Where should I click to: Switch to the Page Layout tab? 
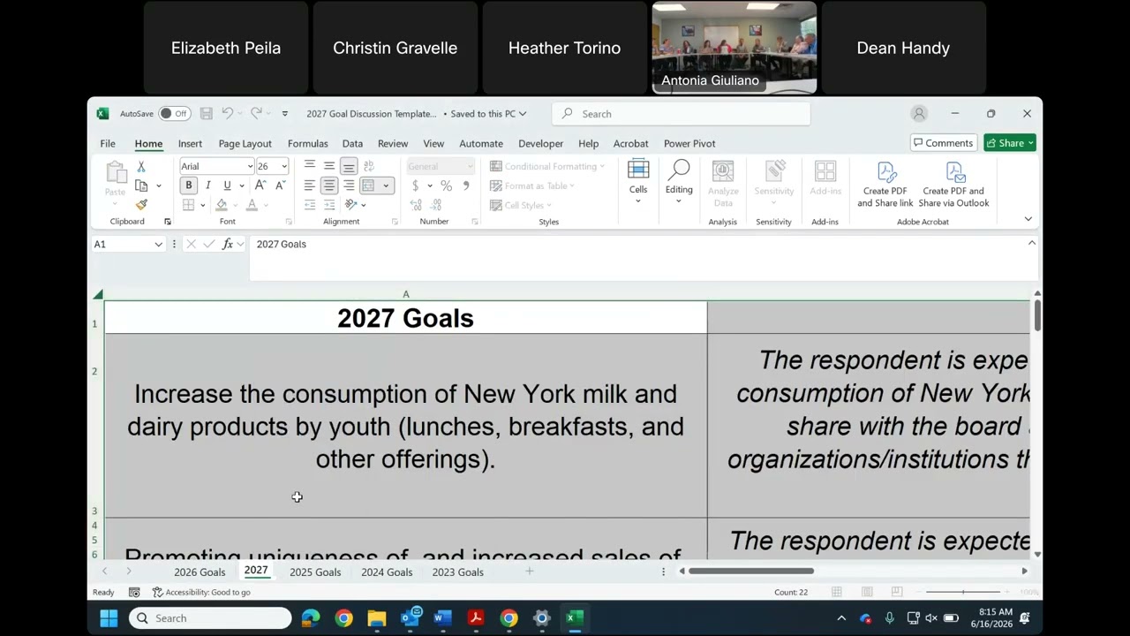coord(245,143)
